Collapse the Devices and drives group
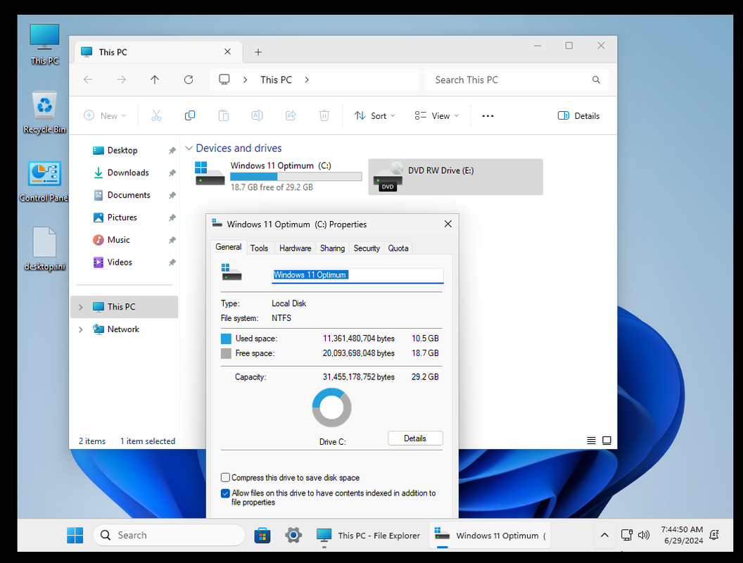This screenshot has width=743, height=563. (x=189, y=148)
